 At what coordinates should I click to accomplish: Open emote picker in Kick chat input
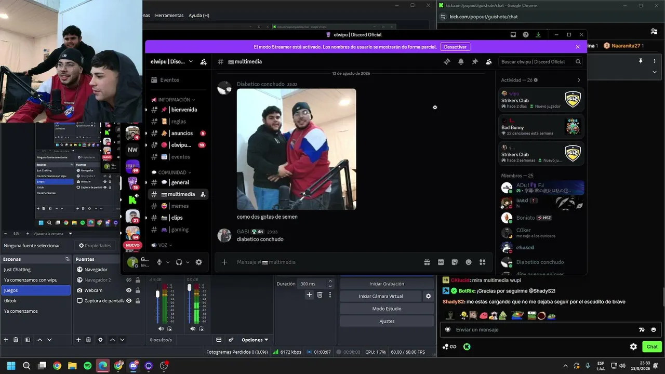click(654, 329)
